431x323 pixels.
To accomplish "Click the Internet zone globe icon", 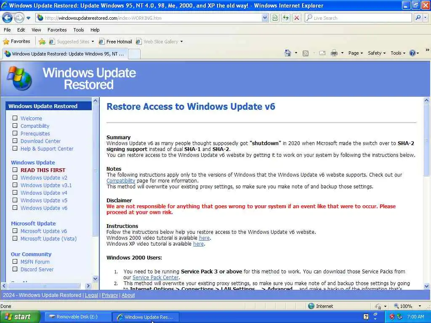I will pos(311,306).
